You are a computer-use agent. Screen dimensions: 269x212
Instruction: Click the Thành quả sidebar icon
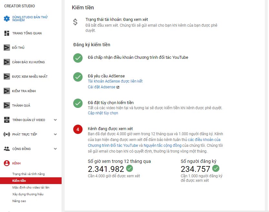point(7,105)
